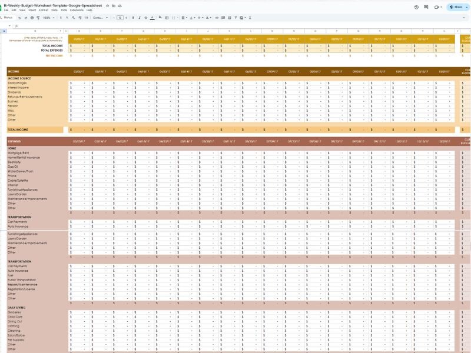The height and width of the screenshot is (353, 471).
Task: Open the text color picker
Action: [x=152, y=18]
